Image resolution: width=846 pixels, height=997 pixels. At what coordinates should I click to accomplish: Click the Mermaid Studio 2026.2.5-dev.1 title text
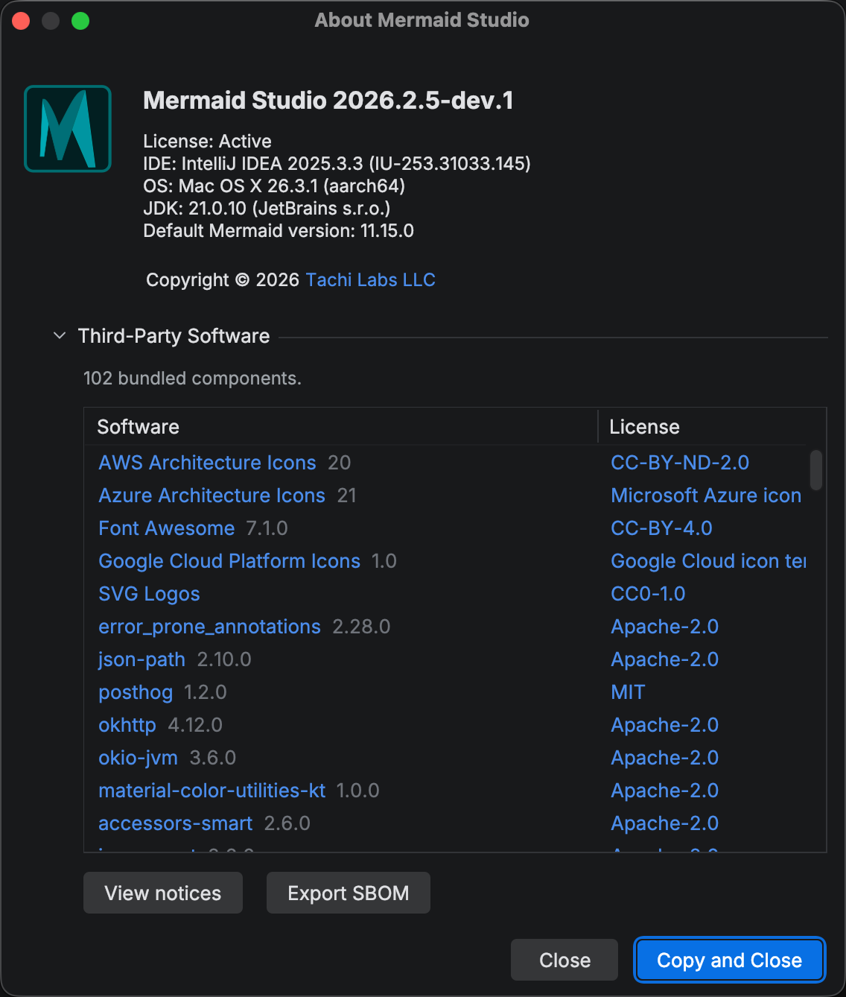[x=328, y=101]
